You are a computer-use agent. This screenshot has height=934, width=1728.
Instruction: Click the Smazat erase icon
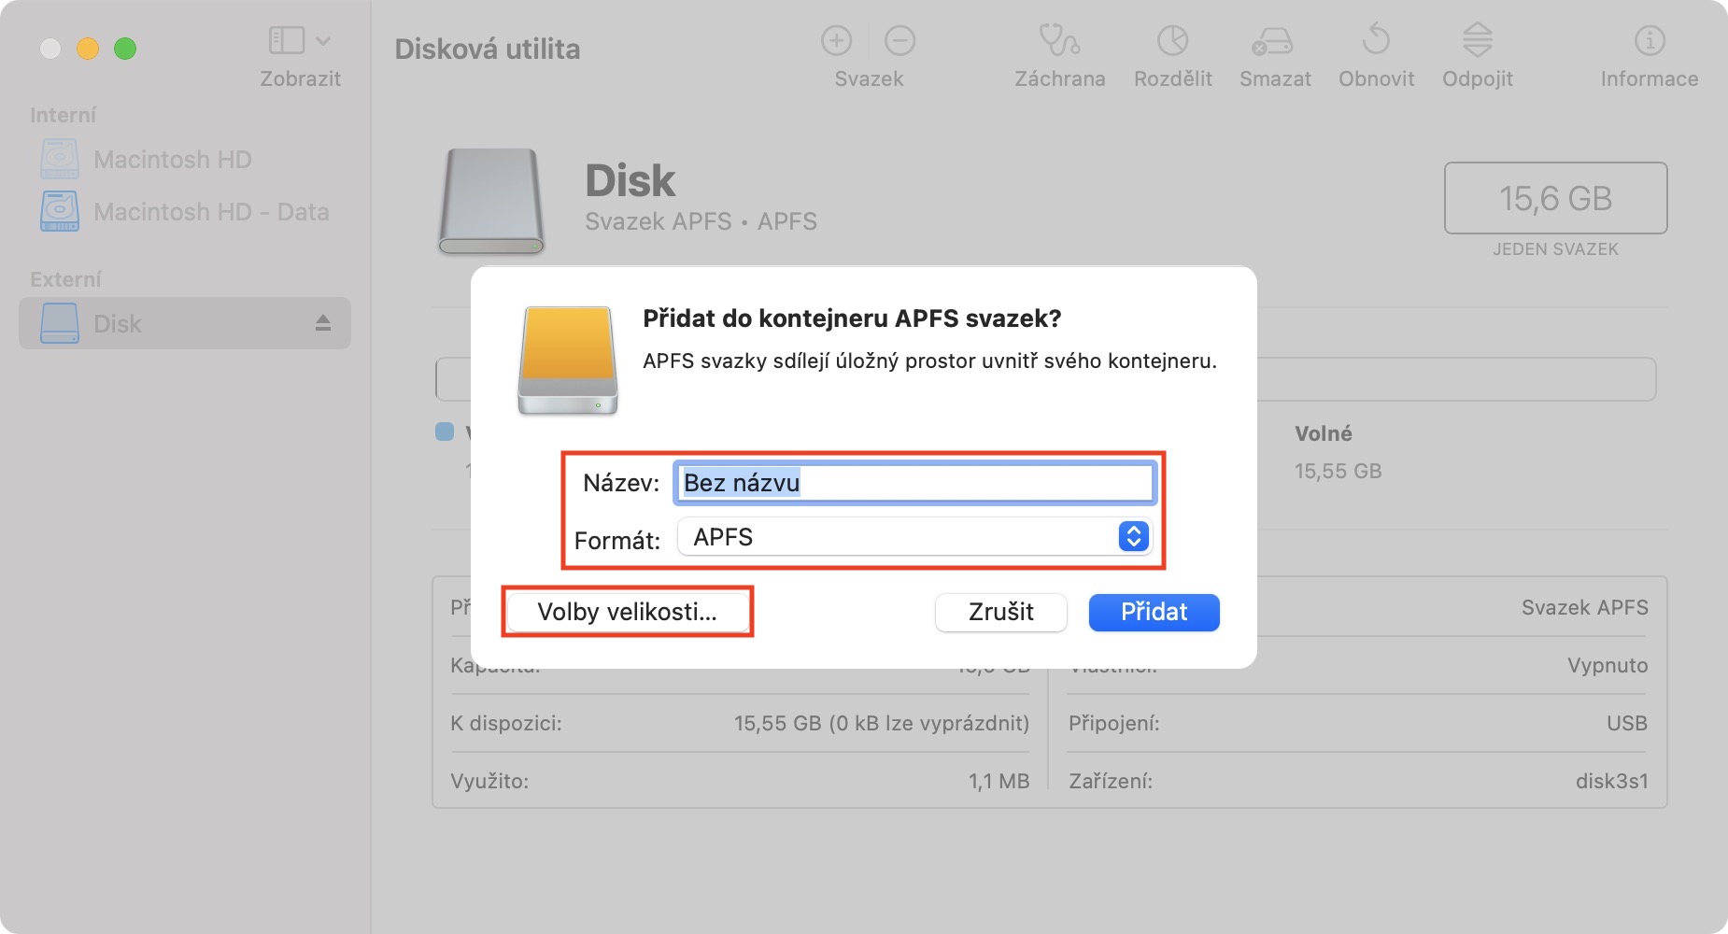point(1274,41)
